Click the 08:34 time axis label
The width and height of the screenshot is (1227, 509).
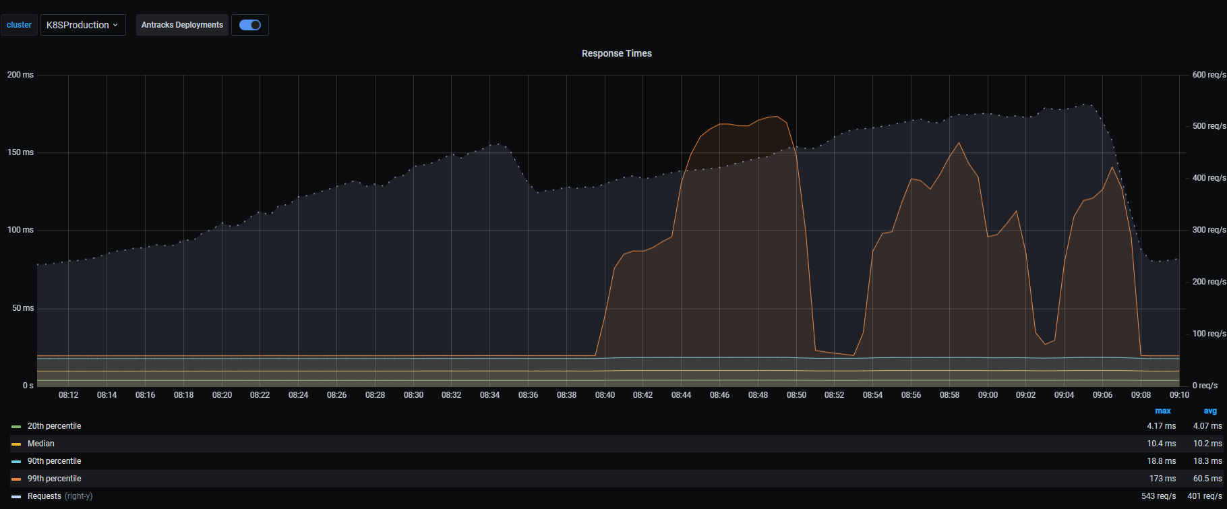[490, 395]
